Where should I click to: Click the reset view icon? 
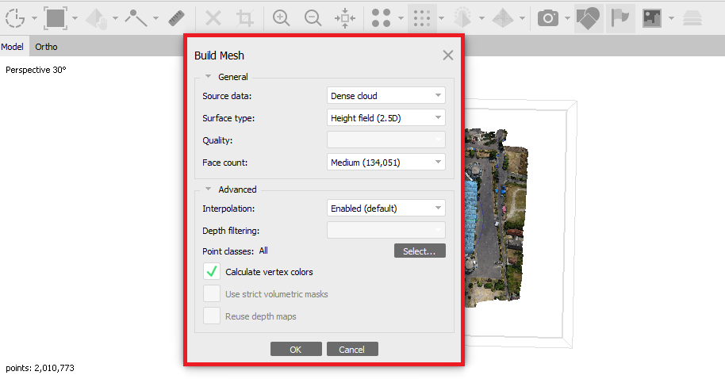(x=345, y=18)
